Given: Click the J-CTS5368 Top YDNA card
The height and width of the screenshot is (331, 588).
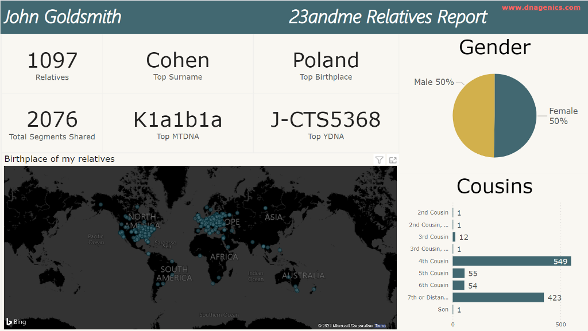Looking at the screenshot, I should (326, 123).
